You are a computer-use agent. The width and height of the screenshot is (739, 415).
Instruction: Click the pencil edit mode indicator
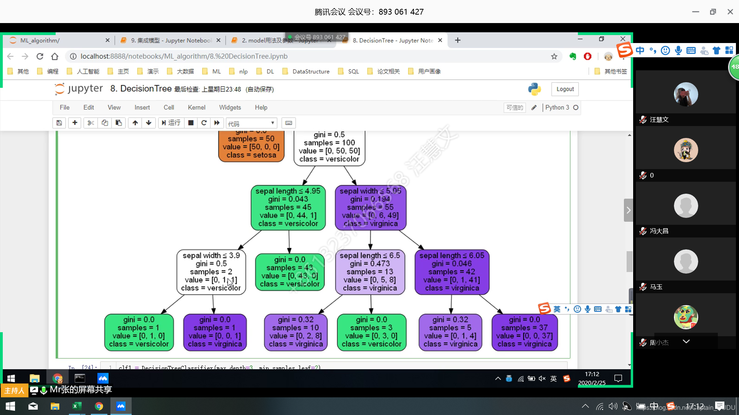pos(534,108)
